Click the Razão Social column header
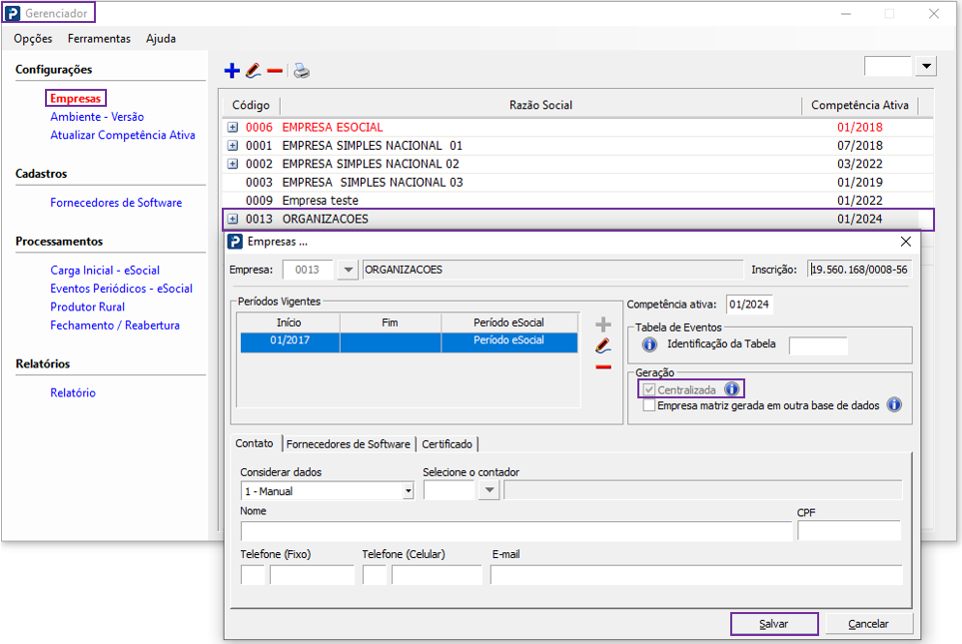This screenshot has width=962, height=644. [540, 106]
